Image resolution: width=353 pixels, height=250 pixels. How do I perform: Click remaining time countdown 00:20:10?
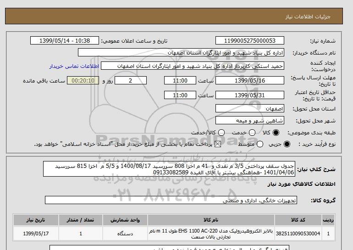click(83, 80)
